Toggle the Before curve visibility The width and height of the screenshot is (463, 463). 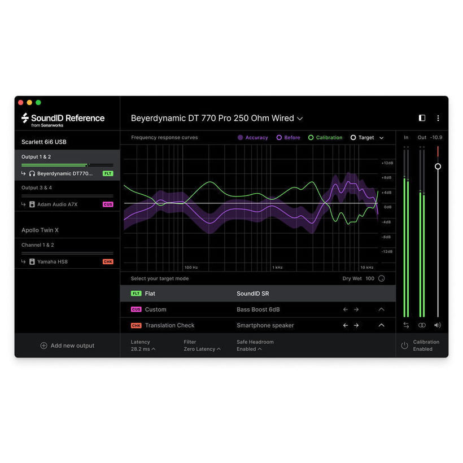pos(288,138)
